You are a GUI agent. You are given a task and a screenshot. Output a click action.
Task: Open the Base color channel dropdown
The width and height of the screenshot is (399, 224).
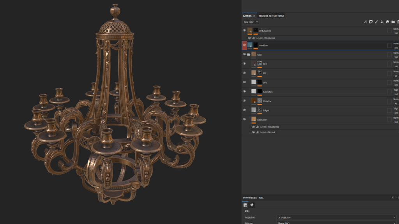pyautogui.click(x=251, y=22)
